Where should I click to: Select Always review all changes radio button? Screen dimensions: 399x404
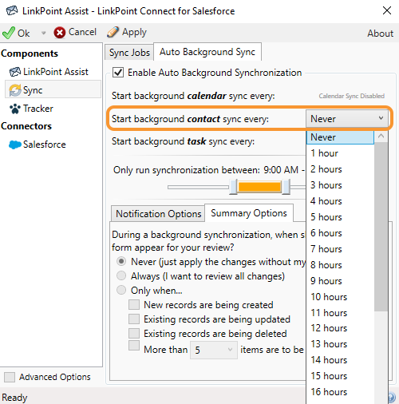click(x=121, y=275)
